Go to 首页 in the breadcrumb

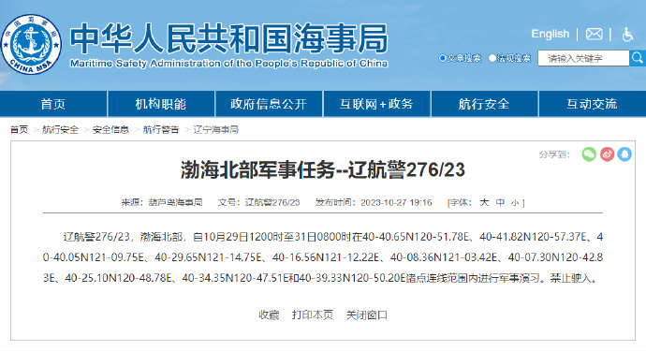coord(19,130)
